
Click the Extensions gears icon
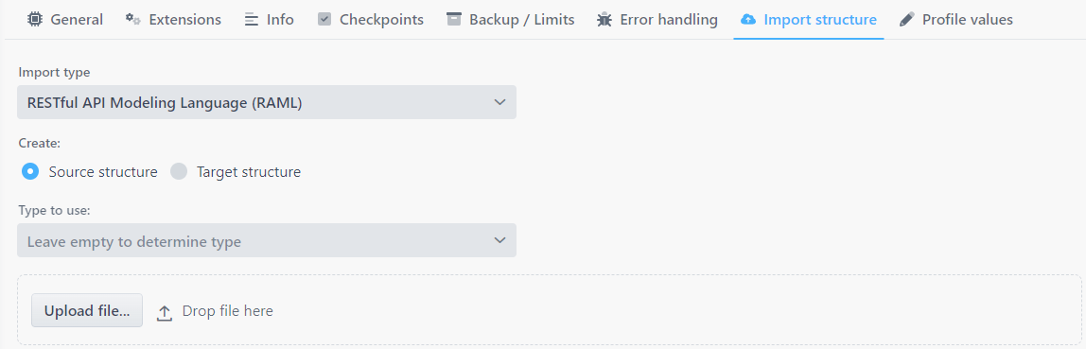pos(133,20)
